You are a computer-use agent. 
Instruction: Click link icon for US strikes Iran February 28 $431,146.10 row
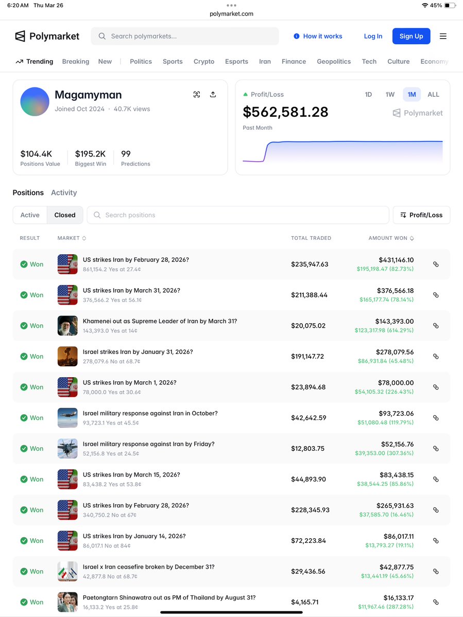pyautogui.click(x=436, y=265)
